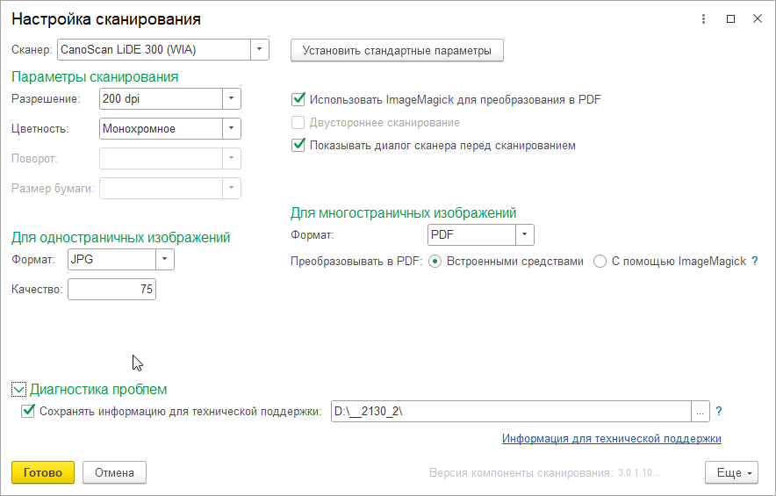Open the single-page JPG format dropdown
This screenshot has height=496, width=776.
point(165,260)
